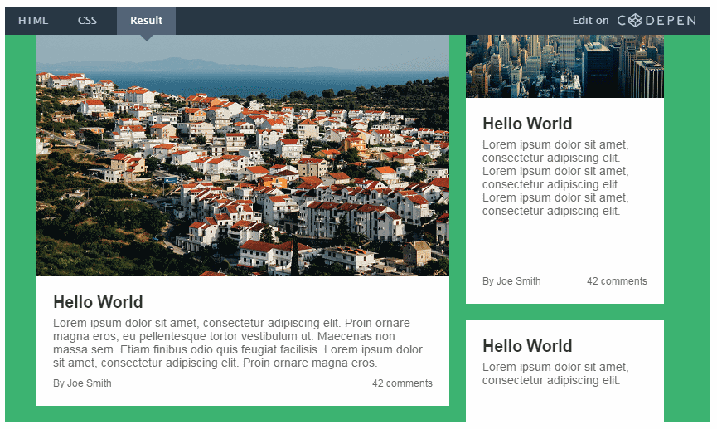This screenshot has height=429, width=717.
Task: Click Hello World title under coastal town image
Action: coord(98,302)
